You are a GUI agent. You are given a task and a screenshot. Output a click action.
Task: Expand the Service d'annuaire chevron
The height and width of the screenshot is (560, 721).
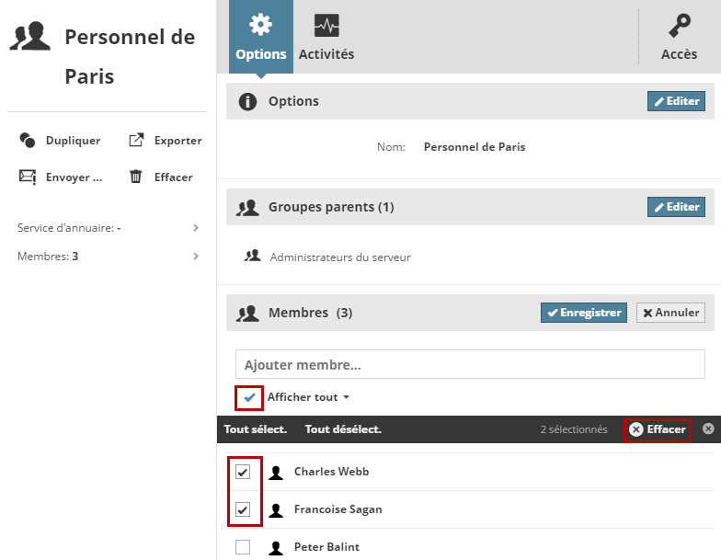tap(196, 228)
